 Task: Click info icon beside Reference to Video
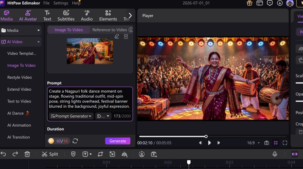[x=131, y=30]
